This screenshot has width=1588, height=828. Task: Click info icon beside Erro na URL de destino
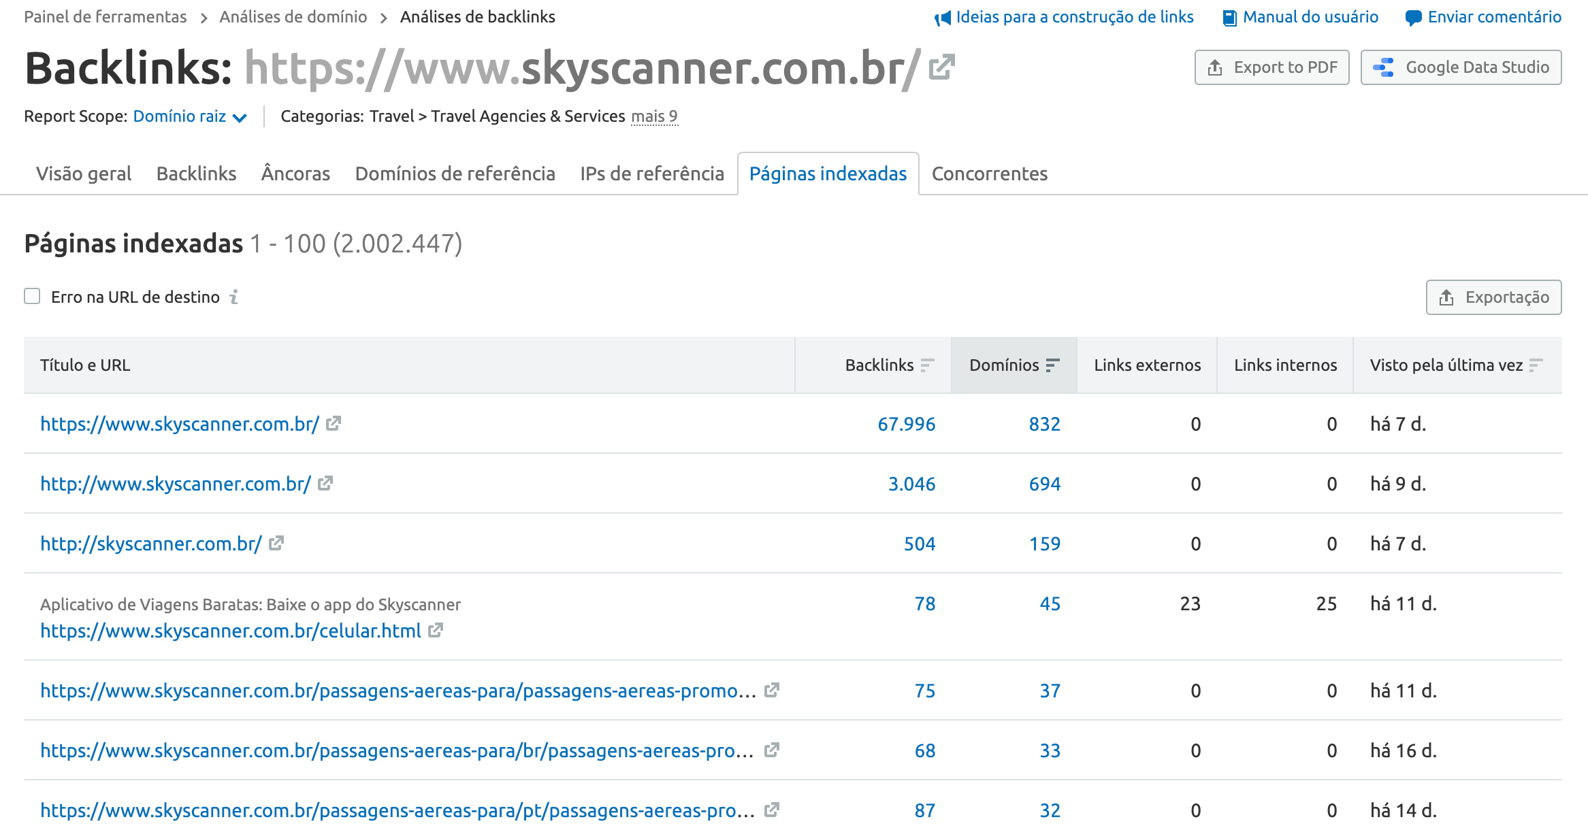click(x=234, y=297)
